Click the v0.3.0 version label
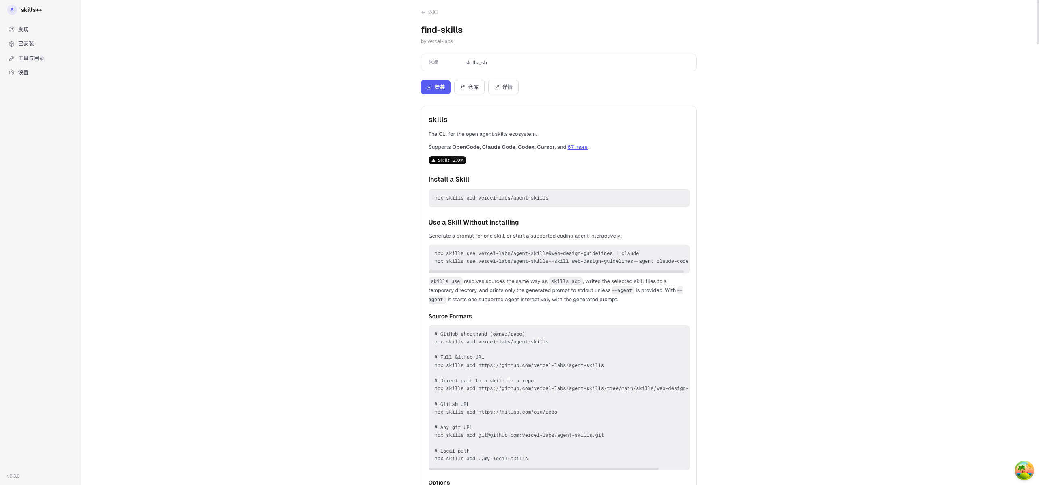Screen dimensions: 1039x485 pyautogui.click(x=13, y=476)
